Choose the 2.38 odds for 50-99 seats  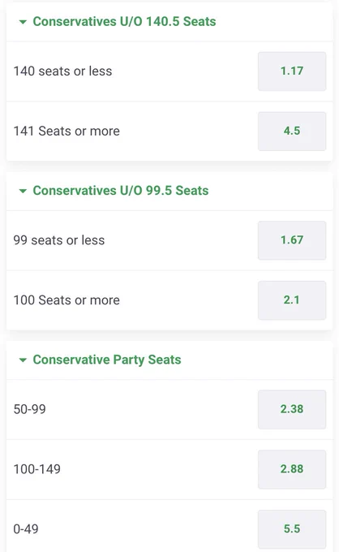coord(292,409)
